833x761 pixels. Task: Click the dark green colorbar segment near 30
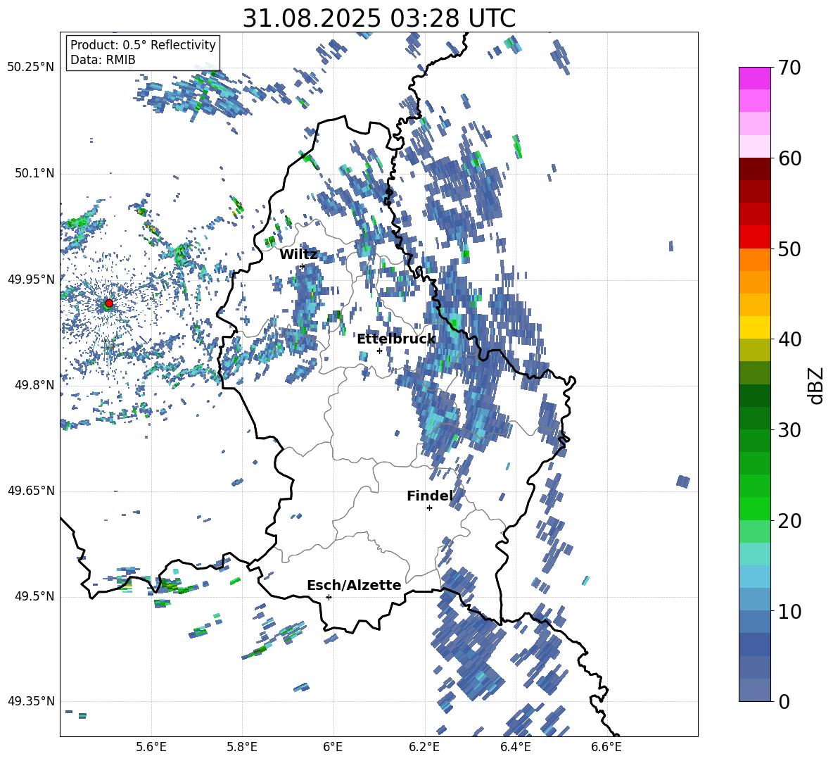(754, 418)
